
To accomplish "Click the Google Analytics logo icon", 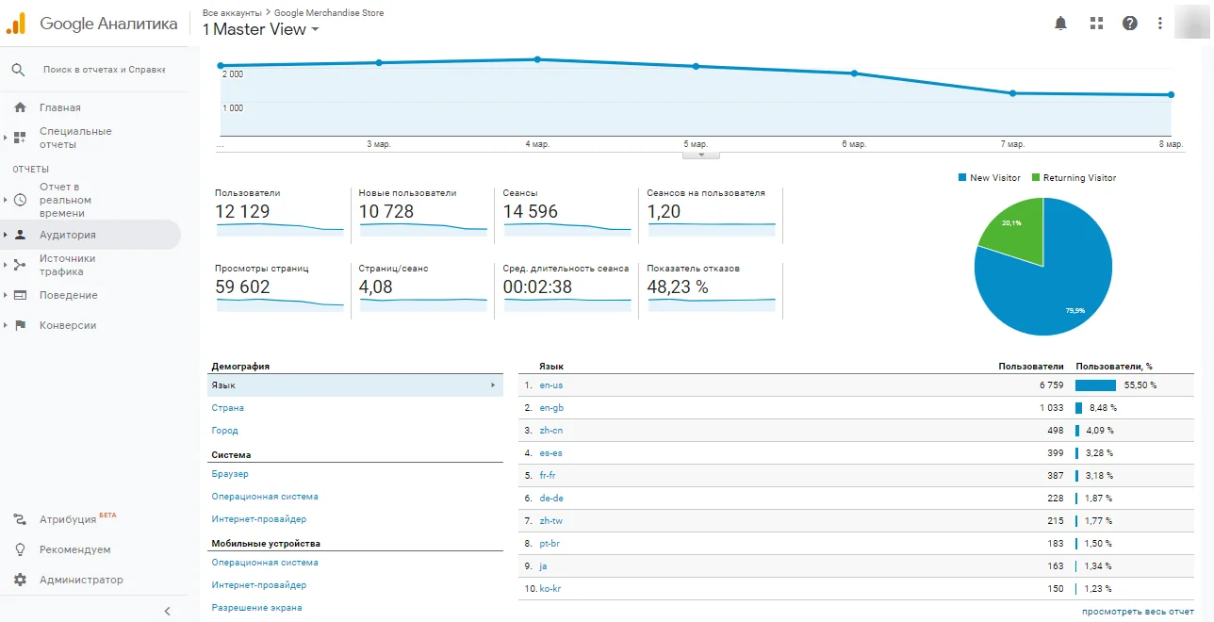I will [17, 24].
